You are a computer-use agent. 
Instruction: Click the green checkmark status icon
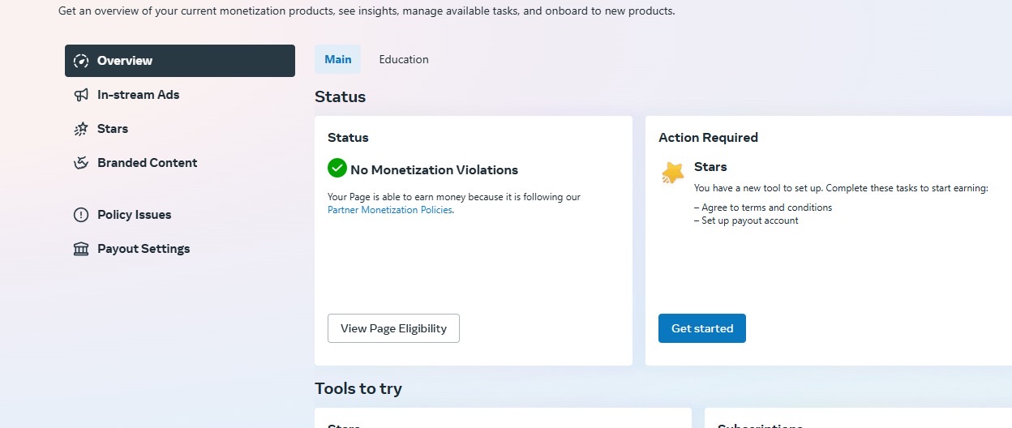[337, 168]
